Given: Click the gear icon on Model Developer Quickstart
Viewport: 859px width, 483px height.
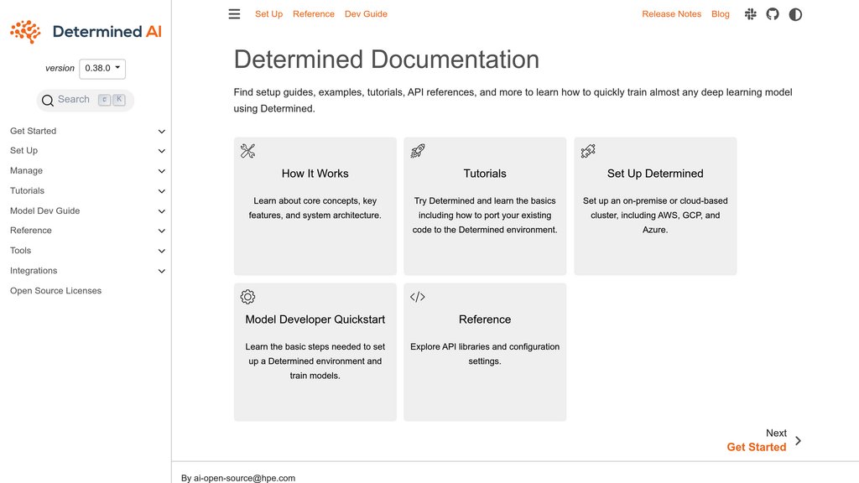Looking at the screenshot, I should 247,296.
